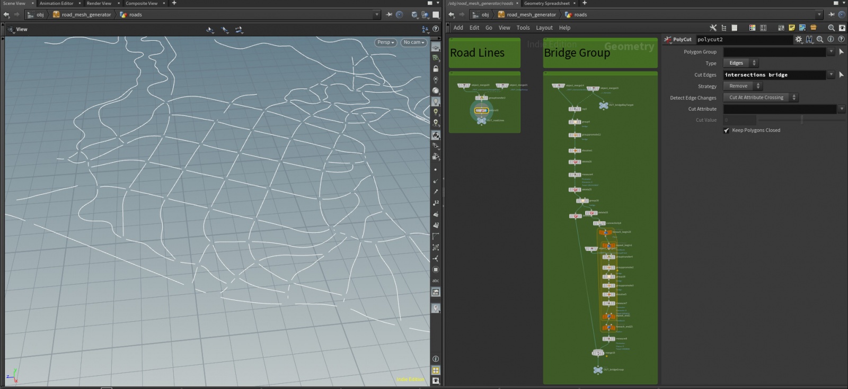Click the wrench tools icon in network toolbar
The width and height of the screenshot is (848, 389).
pos(713,28)
